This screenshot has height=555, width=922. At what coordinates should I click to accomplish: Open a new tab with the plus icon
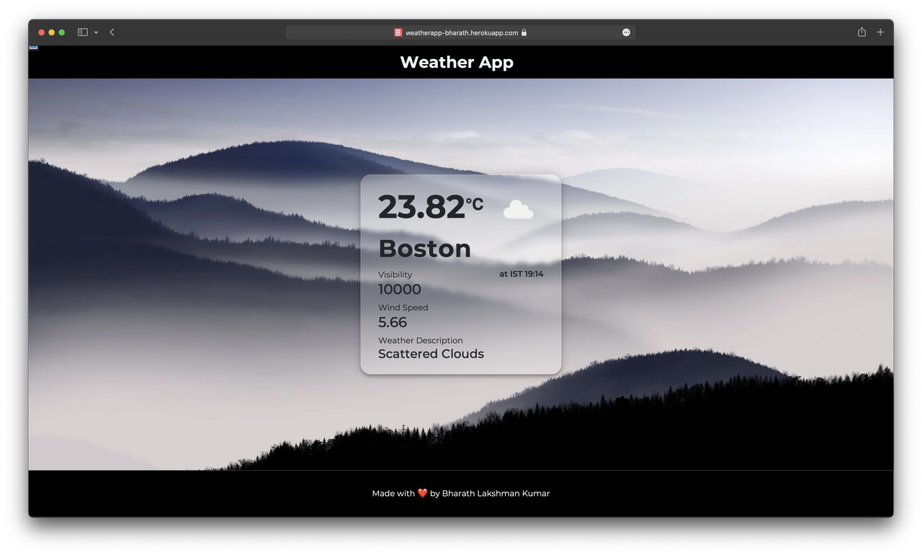880,32
